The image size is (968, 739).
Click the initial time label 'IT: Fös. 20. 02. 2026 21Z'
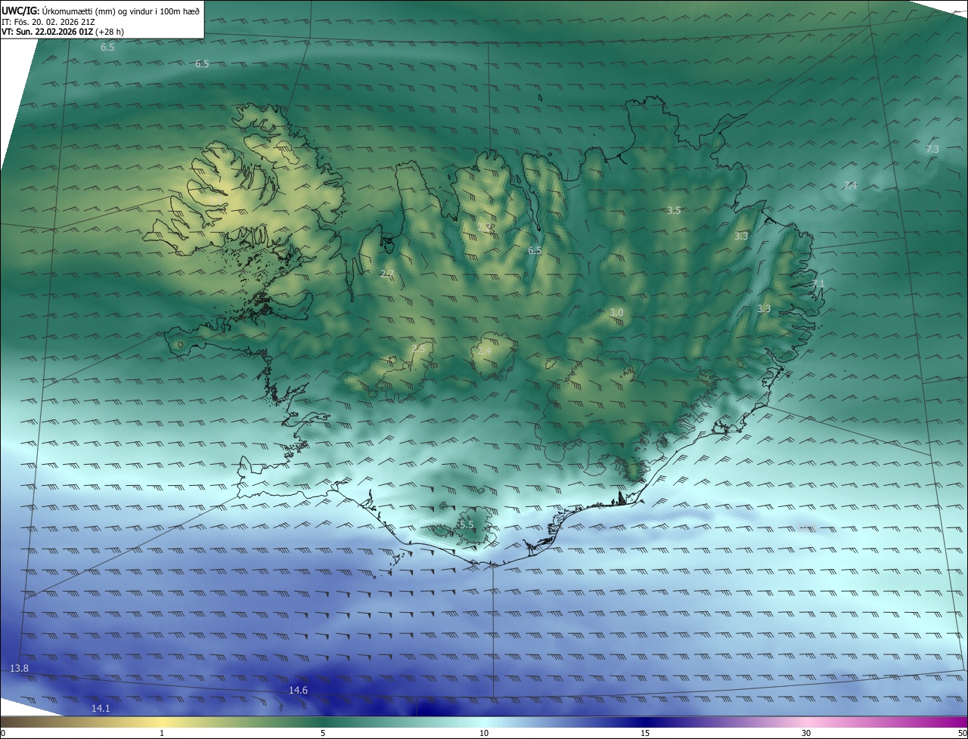tap(48, 22)
